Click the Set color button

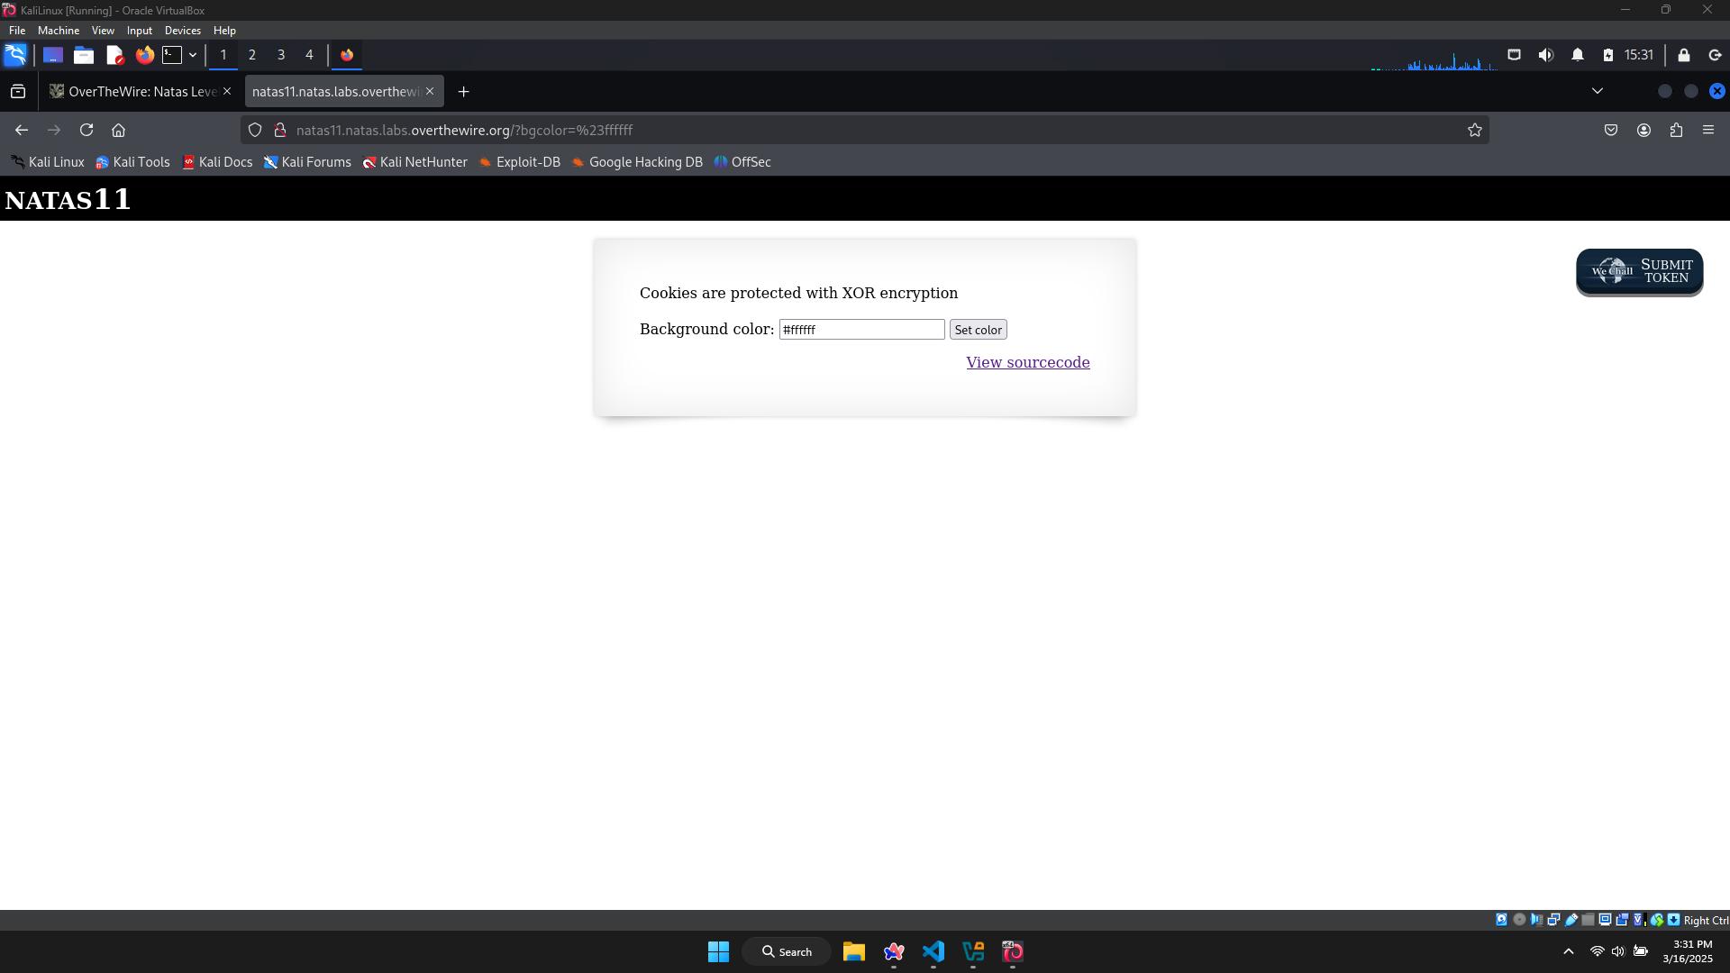tap(978, 330)
